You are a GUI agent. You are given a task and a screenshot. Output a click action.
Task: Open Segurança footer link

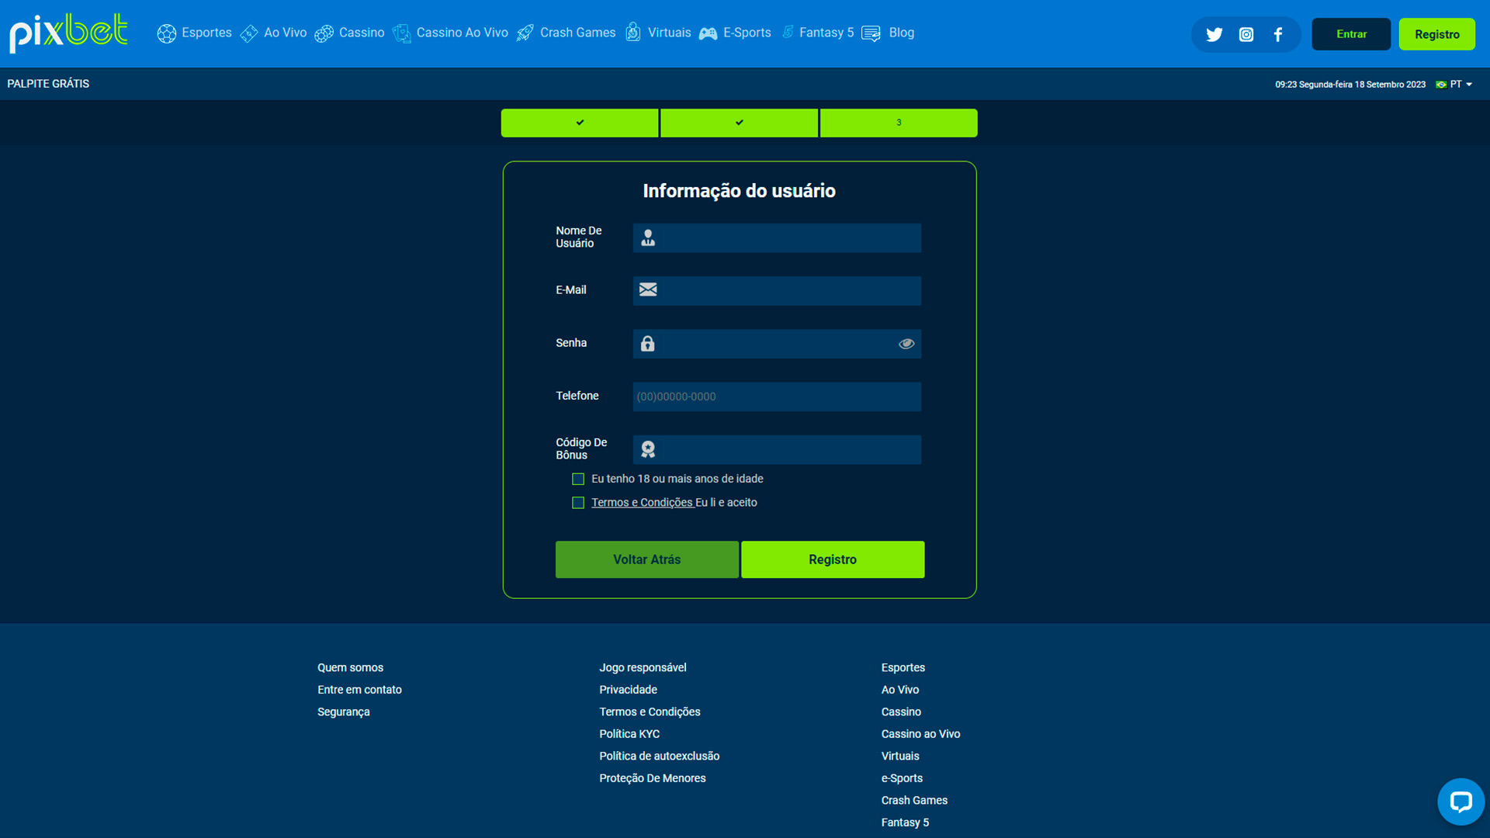(343, 712)
